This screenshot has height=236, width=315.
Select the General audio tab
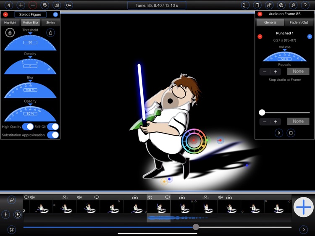(x=270, y=22)
